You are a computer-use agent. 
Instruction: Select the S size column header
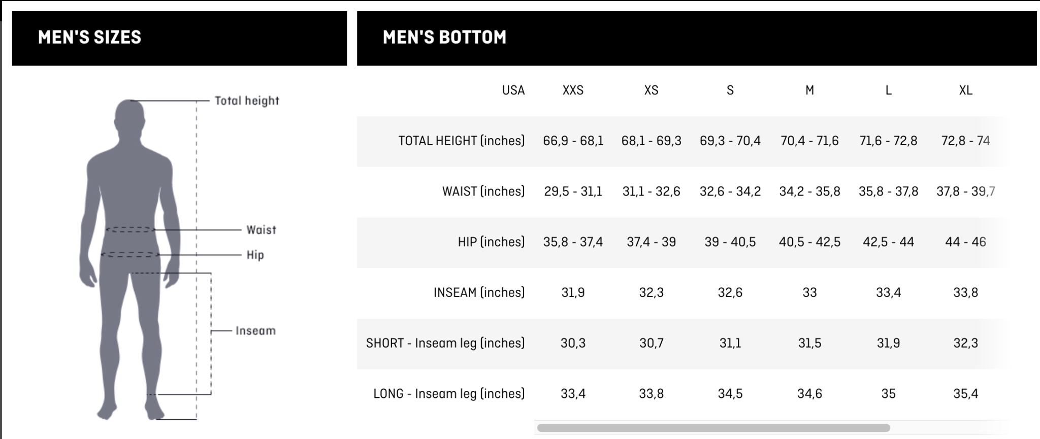click(x=730, y=90)
